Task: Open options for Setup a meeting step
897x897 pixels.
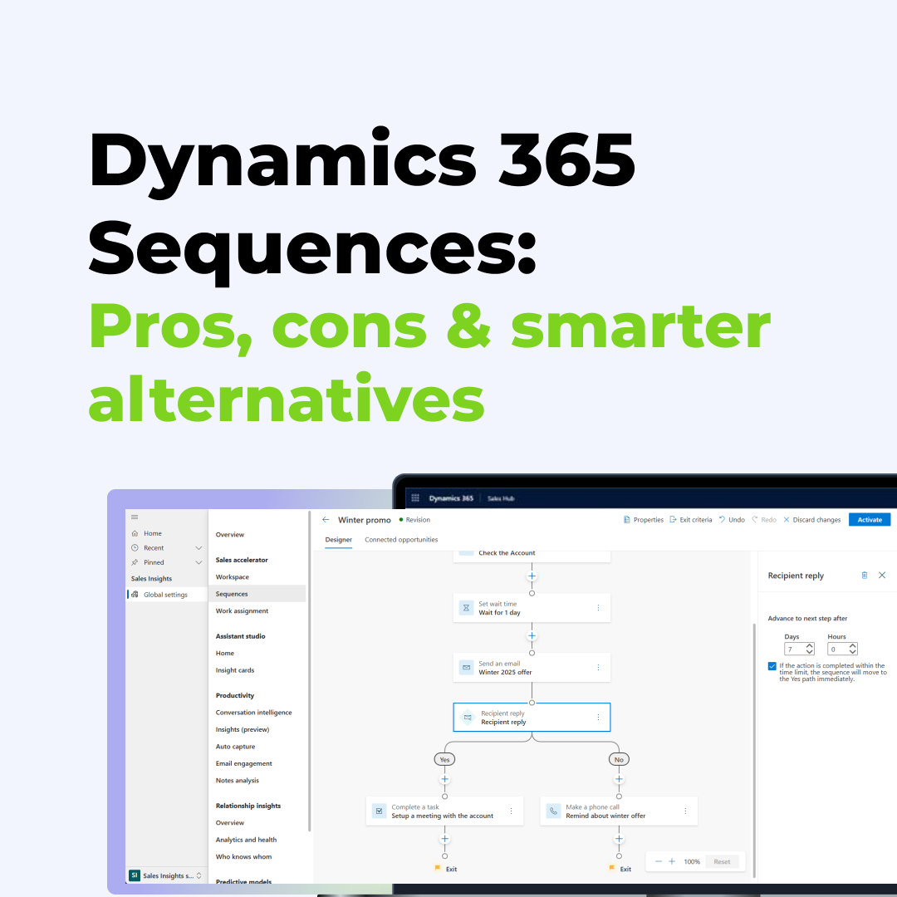Action: [x=511, y=811]
